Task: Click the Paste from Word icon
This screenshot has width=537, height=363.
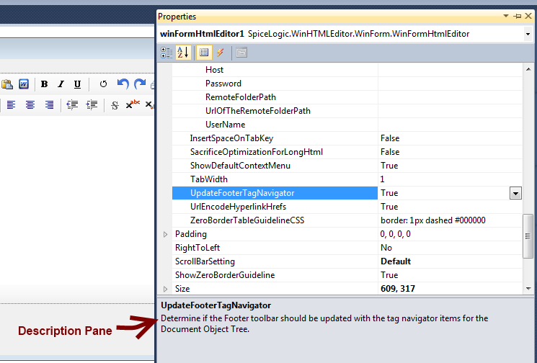Action: point(23,84)
